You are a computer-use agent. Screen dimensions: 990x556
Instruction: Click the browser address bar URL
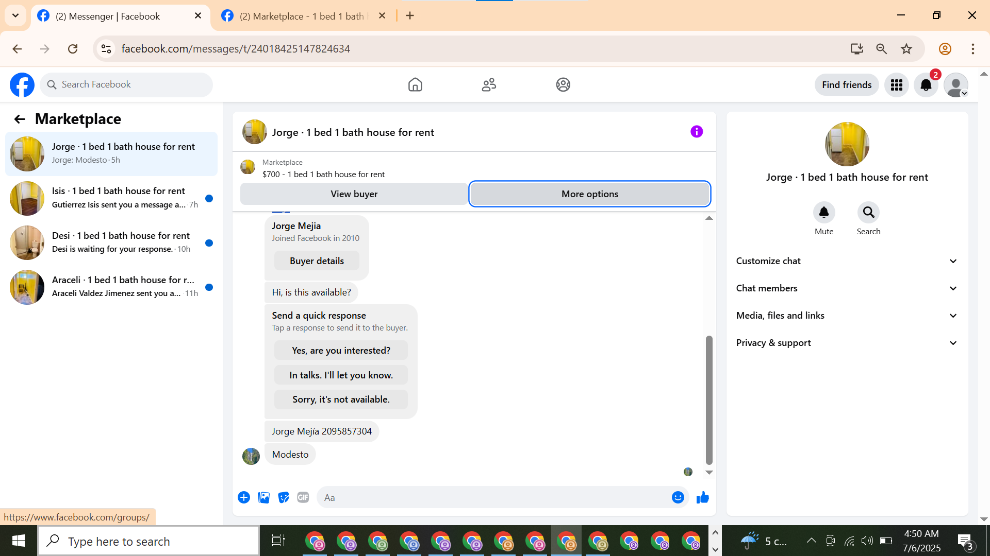[236, 49]
